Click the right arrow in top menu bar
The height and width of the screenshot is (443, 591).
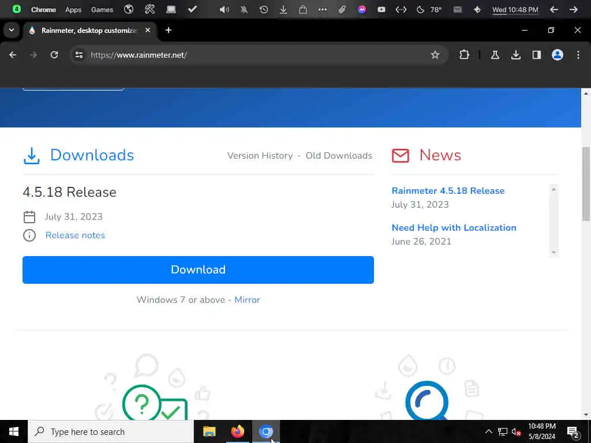pos(574,10)
